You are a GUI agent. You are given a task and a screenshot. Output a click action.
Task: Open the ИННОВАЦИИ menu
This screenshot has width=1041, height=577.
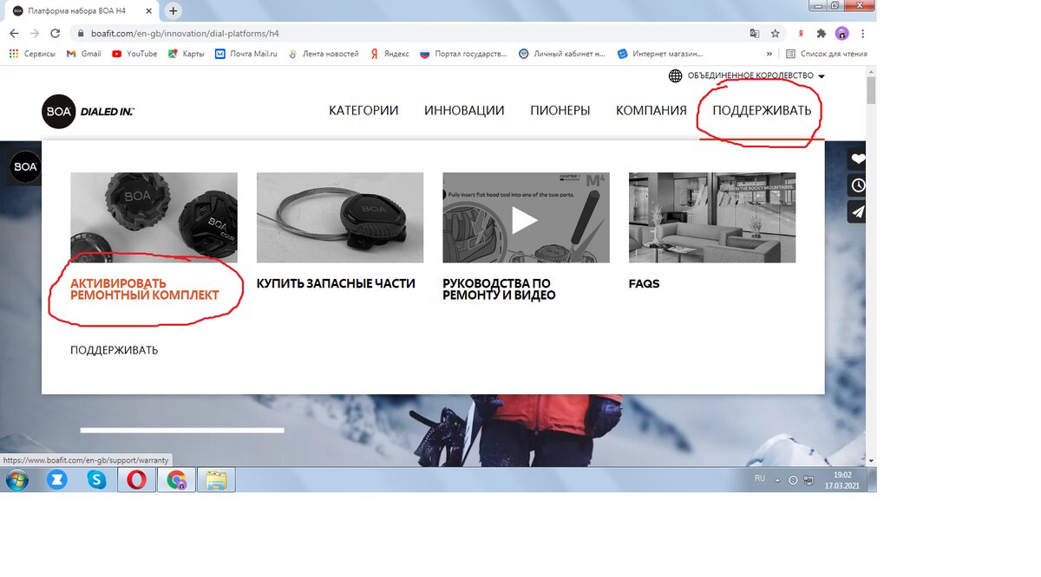coord(464,111)
